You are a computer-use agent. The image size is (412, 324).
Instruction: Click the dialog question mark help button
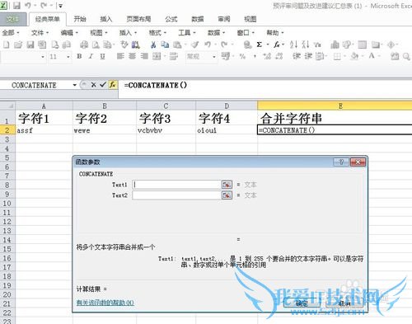pos(341,162)
